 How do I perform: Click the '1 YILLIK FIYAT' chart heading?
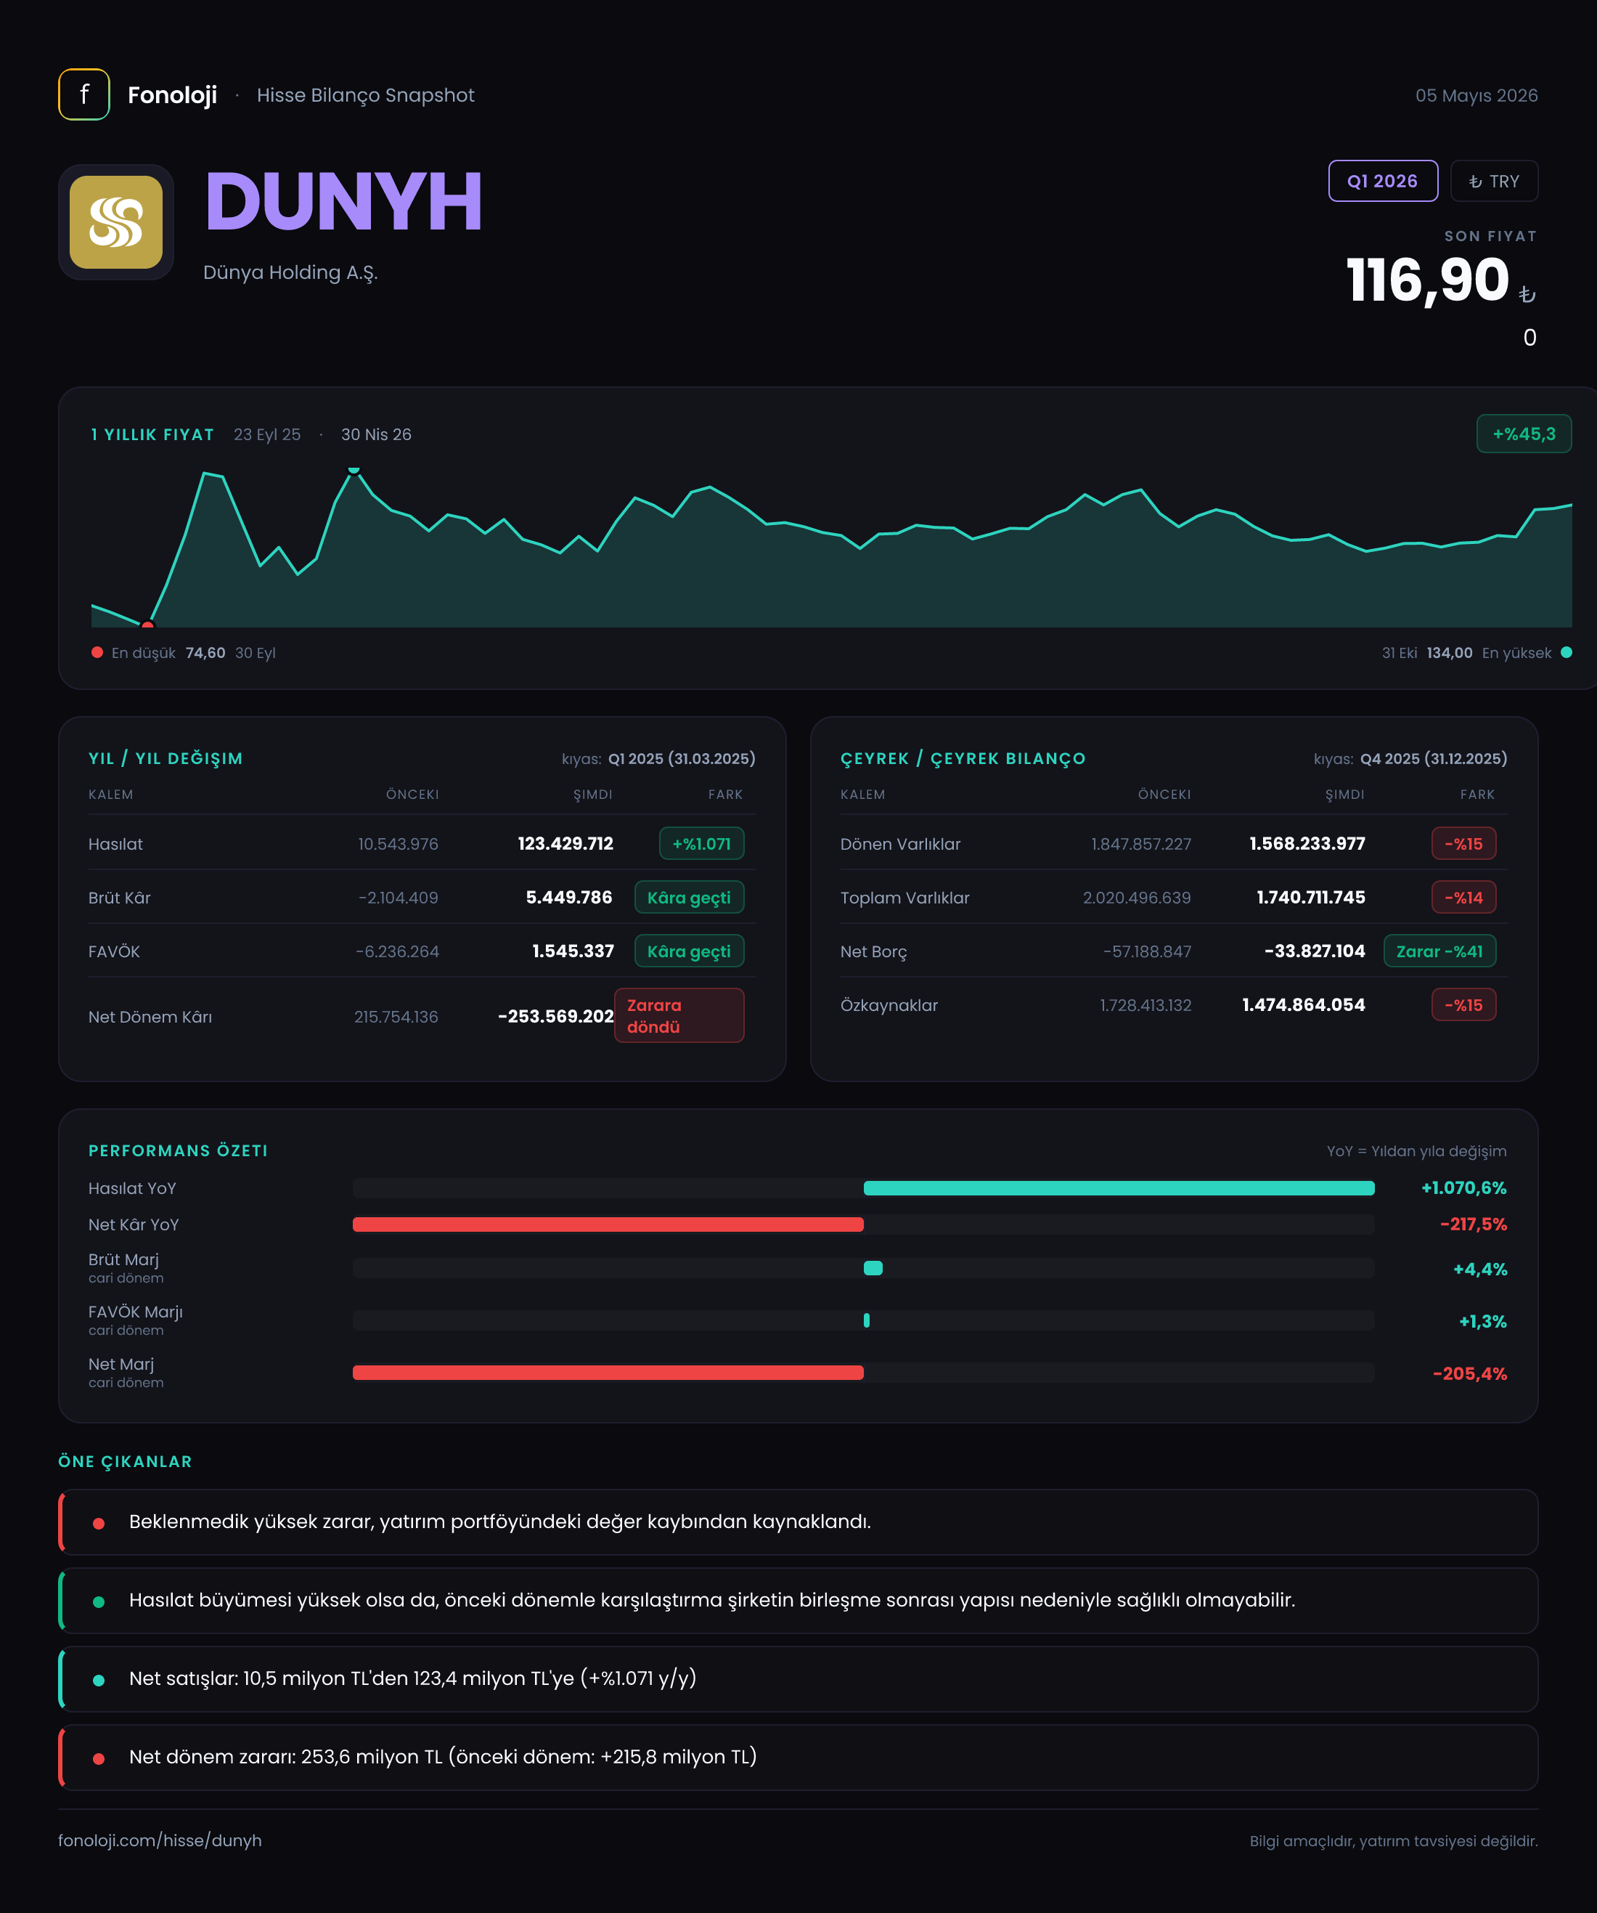pos(152,434)
